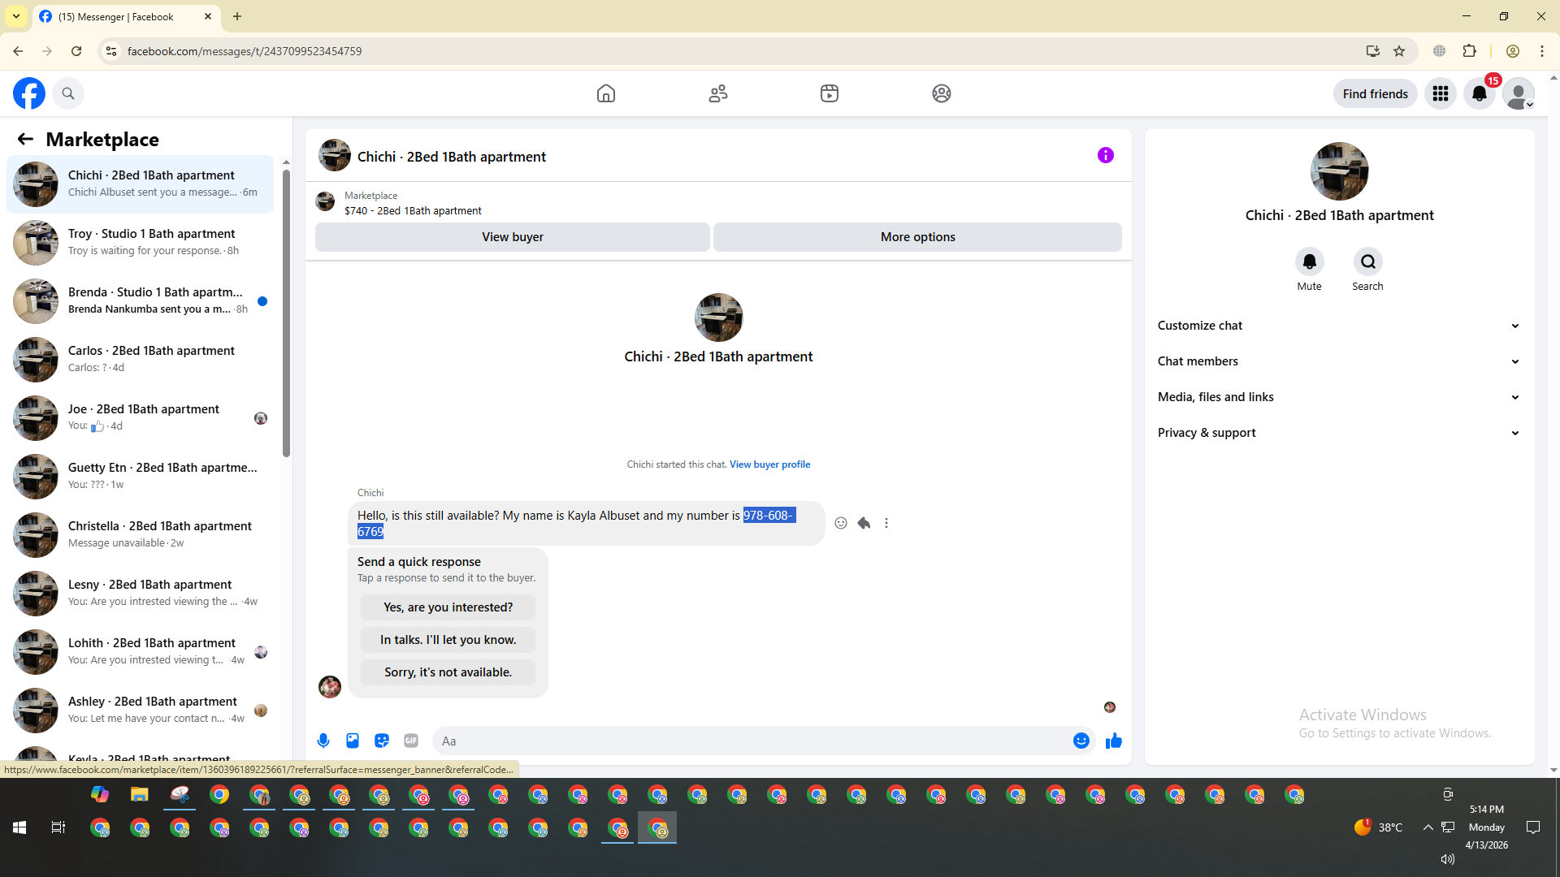Expand the Customize chat section
Screen dimensions: 1560x877
1339,326
